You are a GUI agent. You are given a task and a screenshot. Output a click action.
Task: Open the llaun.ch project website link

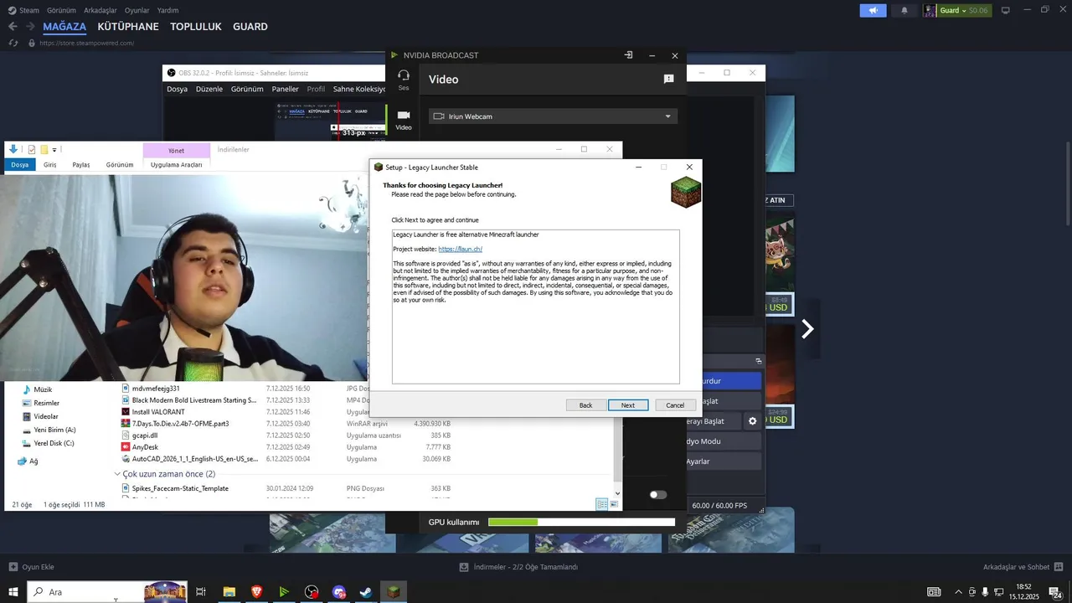(460, 249)
